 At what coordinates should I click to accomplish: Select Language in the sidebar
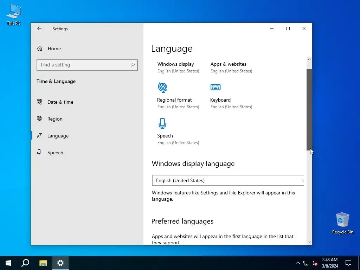[58, 136]
